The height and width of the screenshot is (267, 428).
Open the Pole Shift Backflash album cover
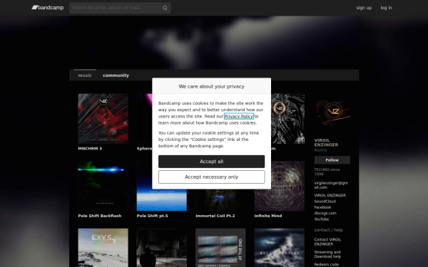[x=103, y=186]
